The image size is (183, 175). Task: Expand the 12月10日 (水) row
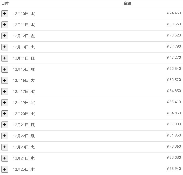coord(5,14)
